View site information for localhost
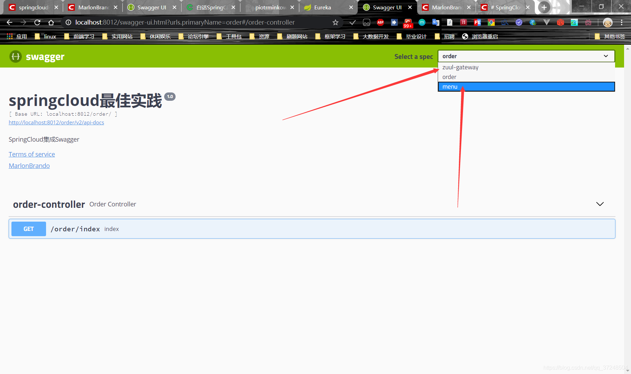Screen dimensions: 631x374 (x=68, y=23)
